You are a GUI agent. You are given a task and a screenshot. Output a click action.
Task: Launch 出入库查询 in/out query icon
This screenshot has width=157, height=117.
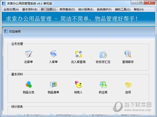pos(78,54)
